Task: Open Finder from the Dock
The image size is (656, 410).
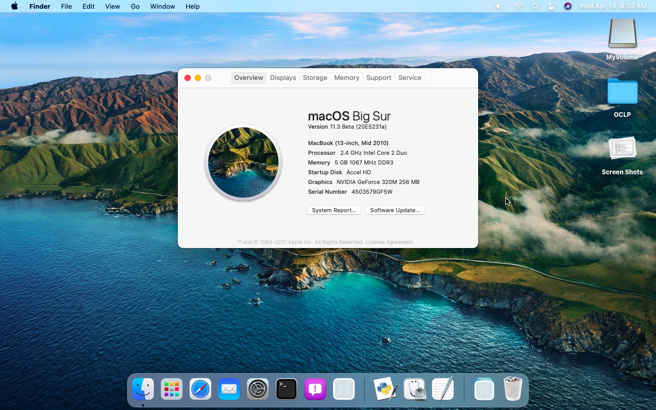Action: click(143, 389)
